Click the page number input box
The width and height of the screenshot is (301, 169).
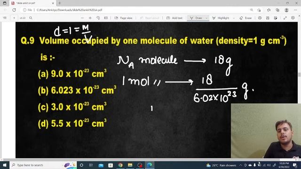click(14, 18)
